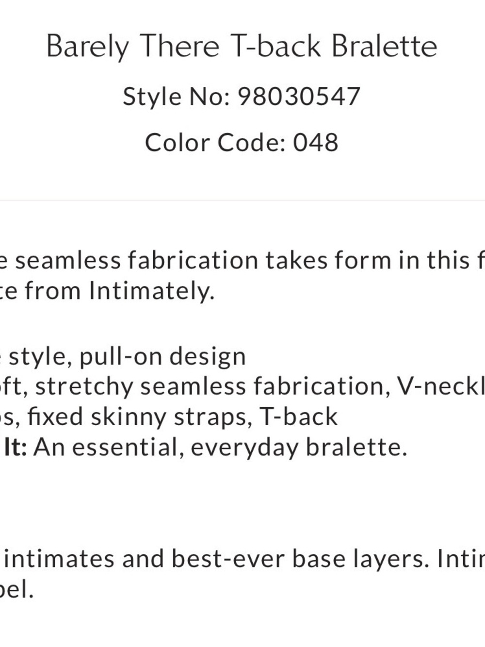Click the Barely There T-back Bralette title
This screenshot has height=647, width=485.
[242, 48]
